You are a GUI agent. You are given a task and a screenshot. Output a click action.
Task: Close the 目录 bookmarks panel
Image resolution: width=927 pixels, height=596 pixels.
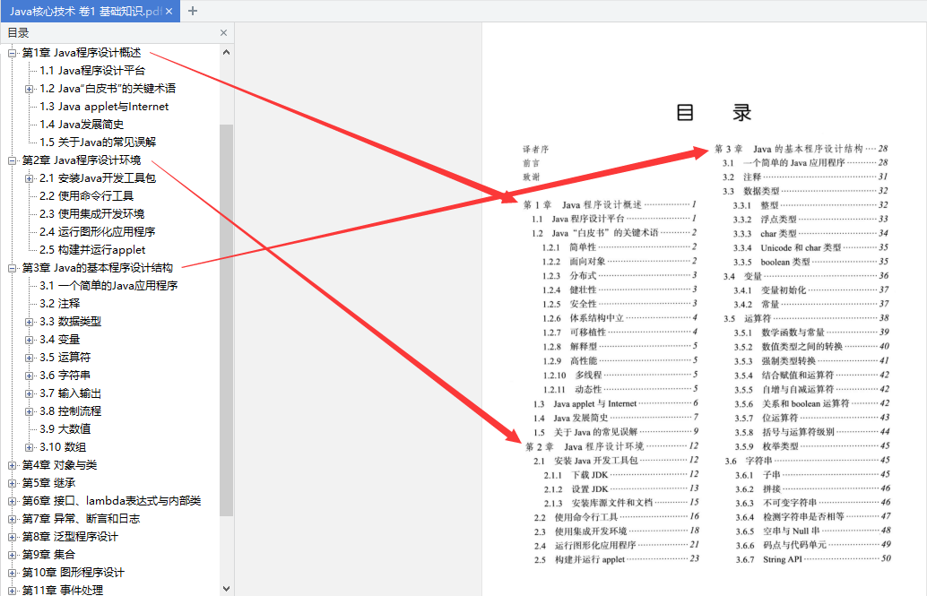click(x=223, y=33)
